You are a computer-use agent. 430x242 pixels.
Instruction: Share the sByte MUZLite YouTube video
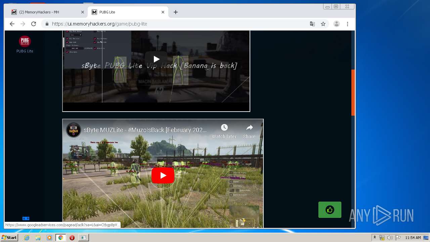click(249, 131)
